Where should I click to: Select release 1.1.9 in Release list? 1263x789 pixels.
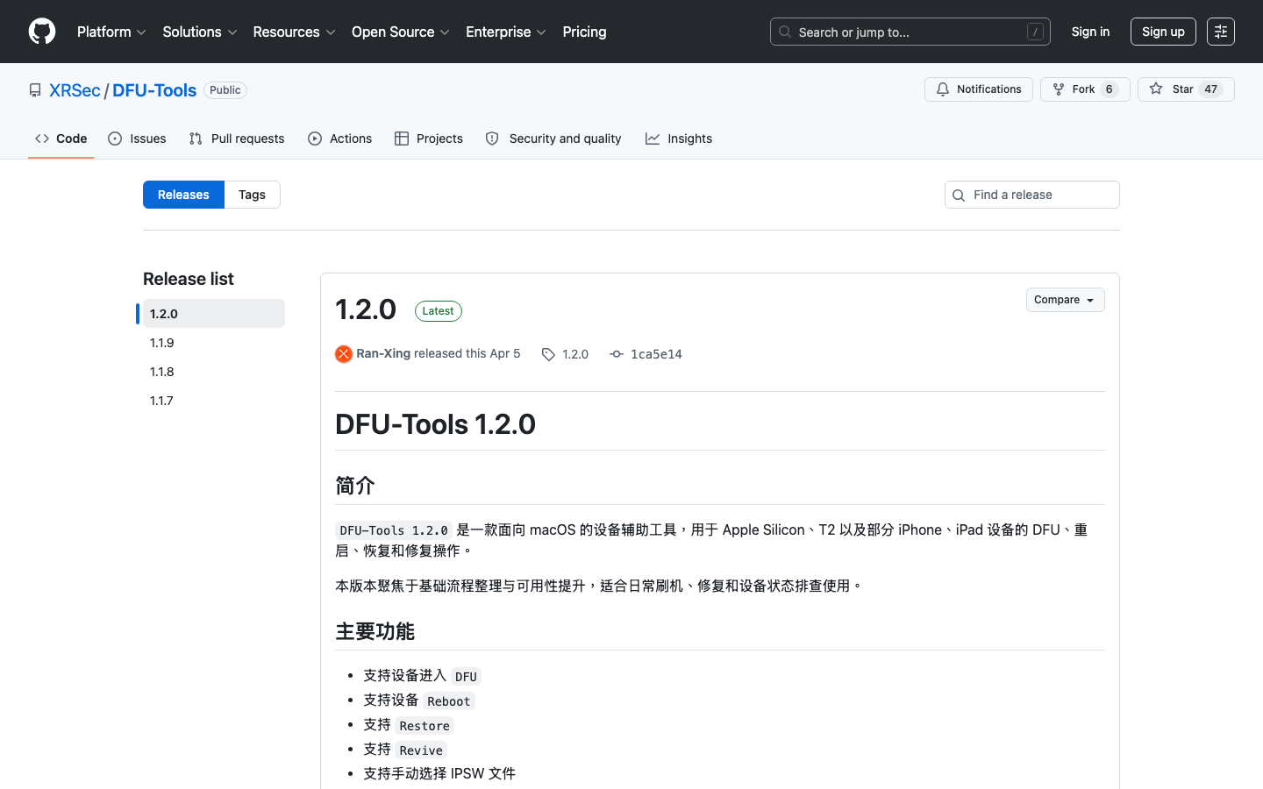pyautogui.click(x=214, y=343)
